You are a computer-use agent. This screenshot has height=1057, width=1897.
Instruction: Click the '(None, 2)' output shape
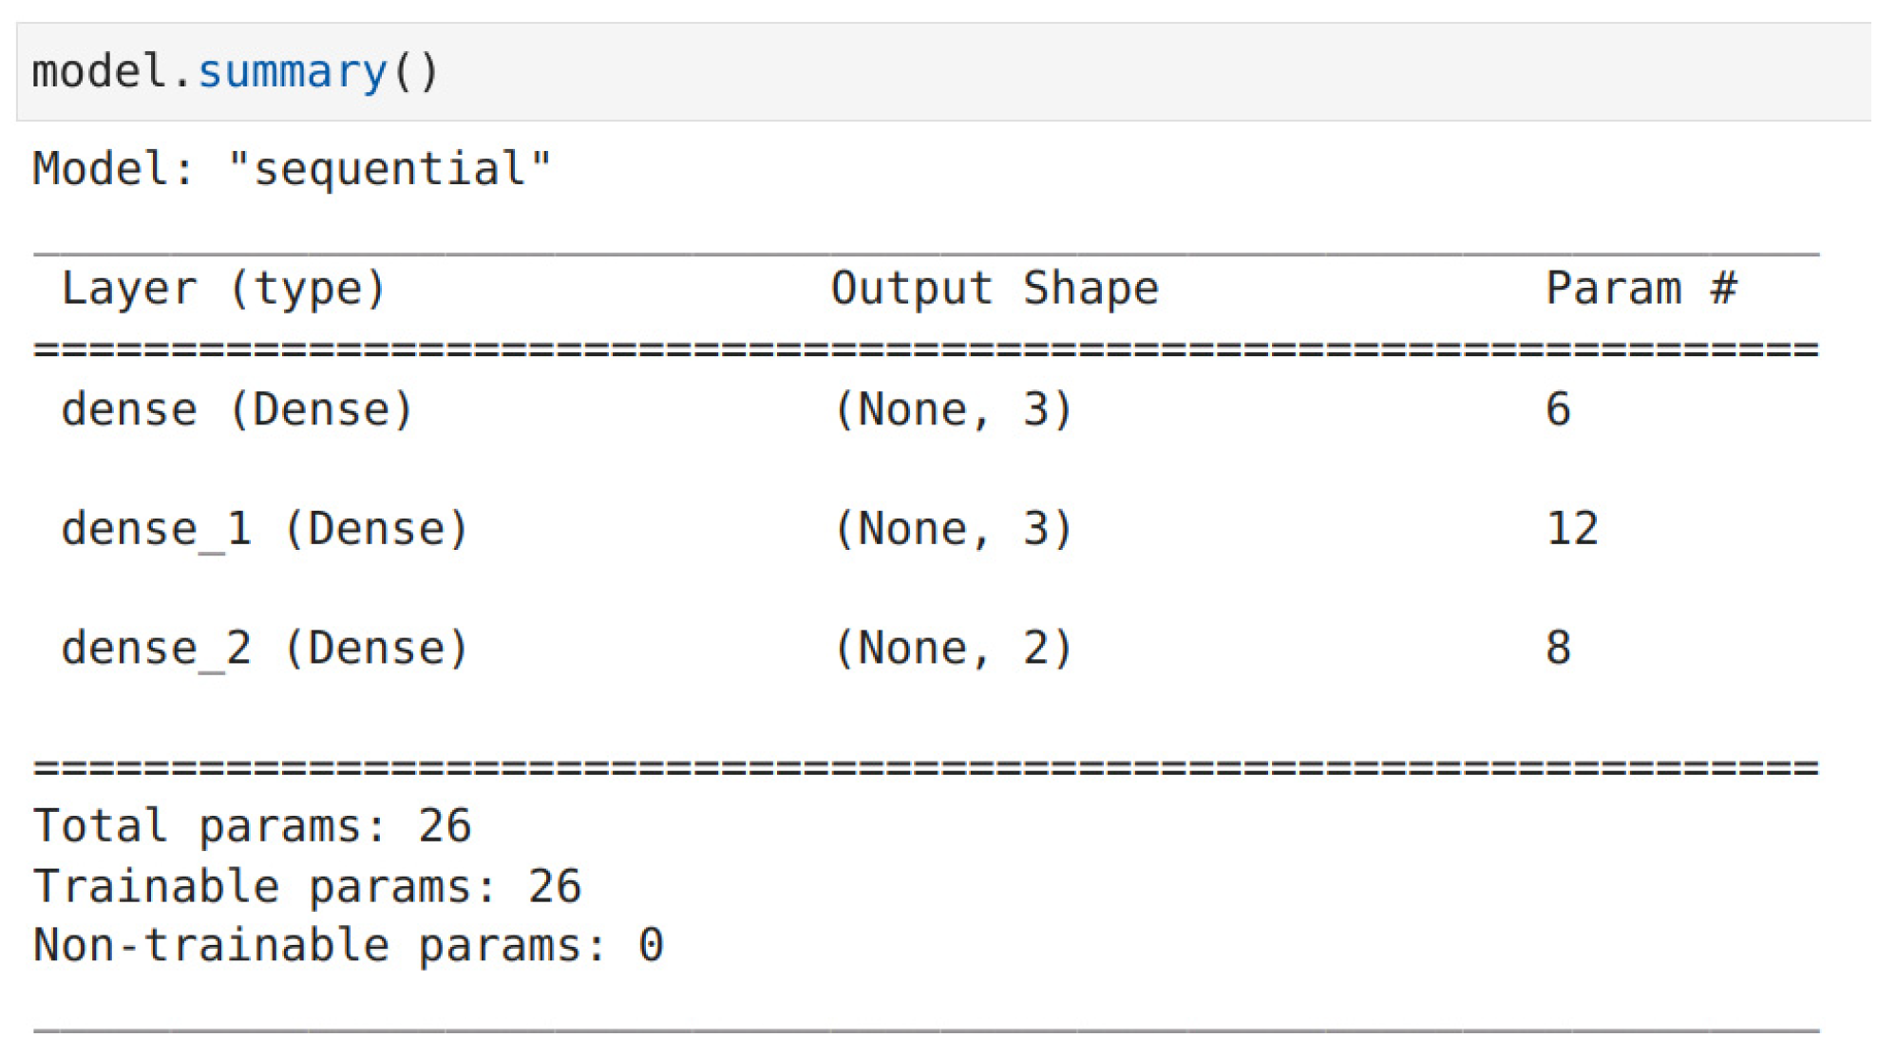click(x=953, y=649)
